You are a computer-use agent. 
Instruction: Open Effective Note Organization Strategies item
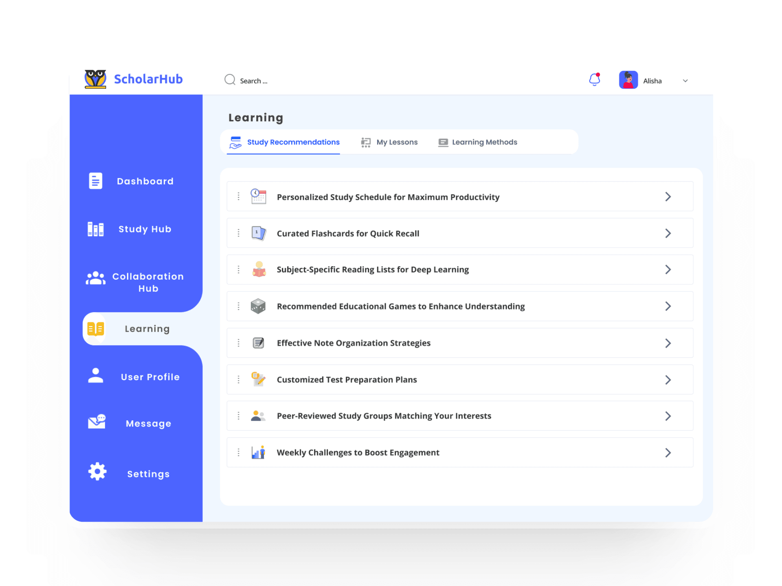[353, 343]
